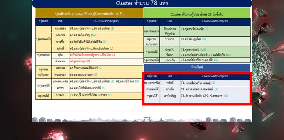Click (M) size tag after ตลาดยิ่งเจริญ
Image resolution: width=284 pixels, height=140 pixels.
[x=93, y=35]
